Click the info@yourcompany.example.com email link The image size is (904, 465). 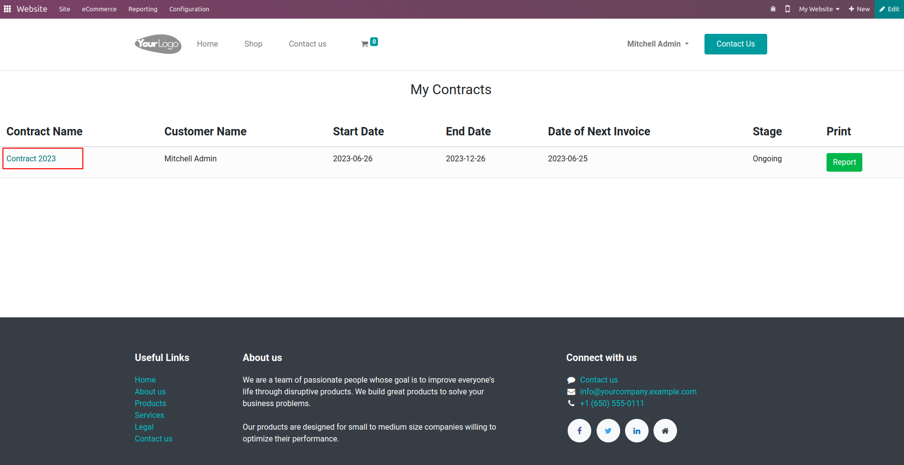point(638,391)
